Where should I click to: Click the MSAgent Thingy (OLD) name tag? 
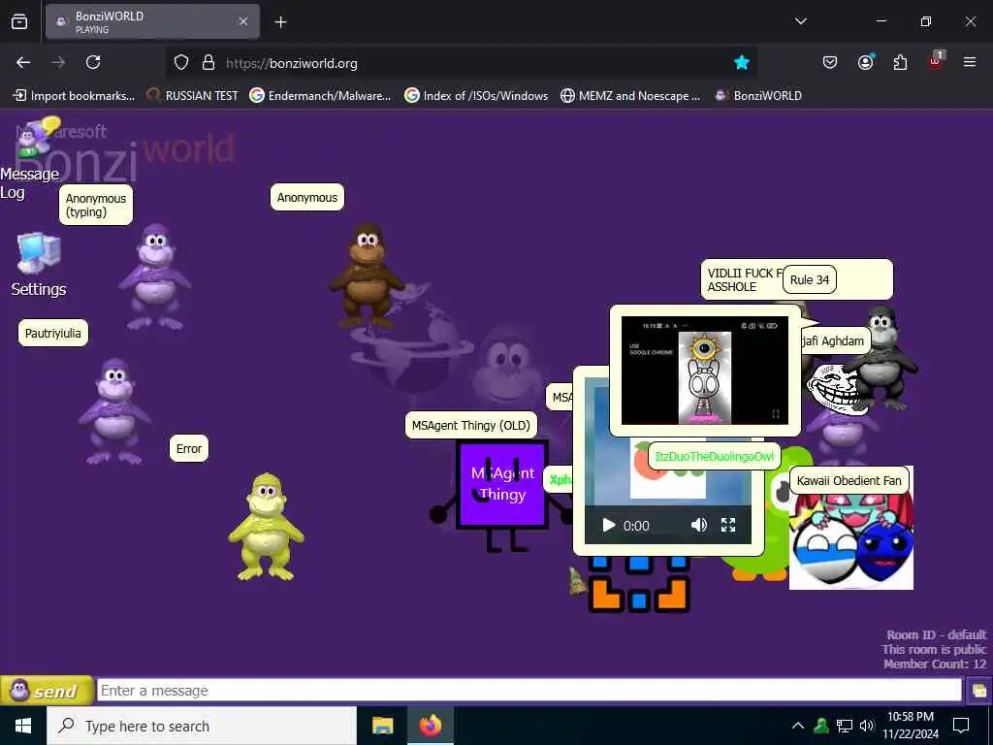tap(470, 425)
